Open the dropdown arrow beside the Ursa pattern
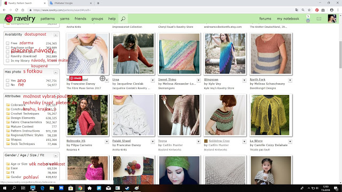 [153, 81]
